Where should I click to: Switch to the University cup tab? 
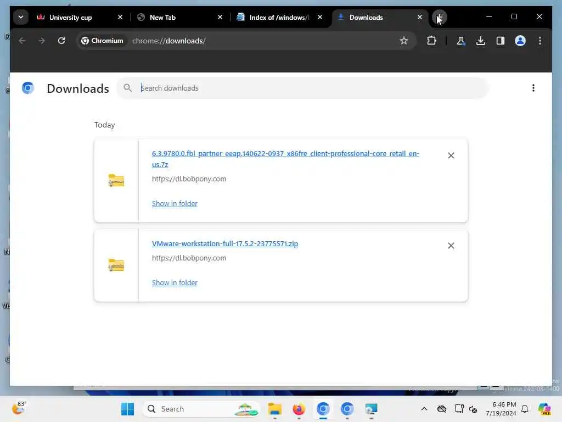pos(70,17)
